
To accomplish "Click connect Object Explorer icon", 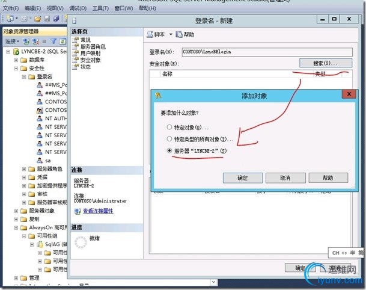I will [26, 42].
